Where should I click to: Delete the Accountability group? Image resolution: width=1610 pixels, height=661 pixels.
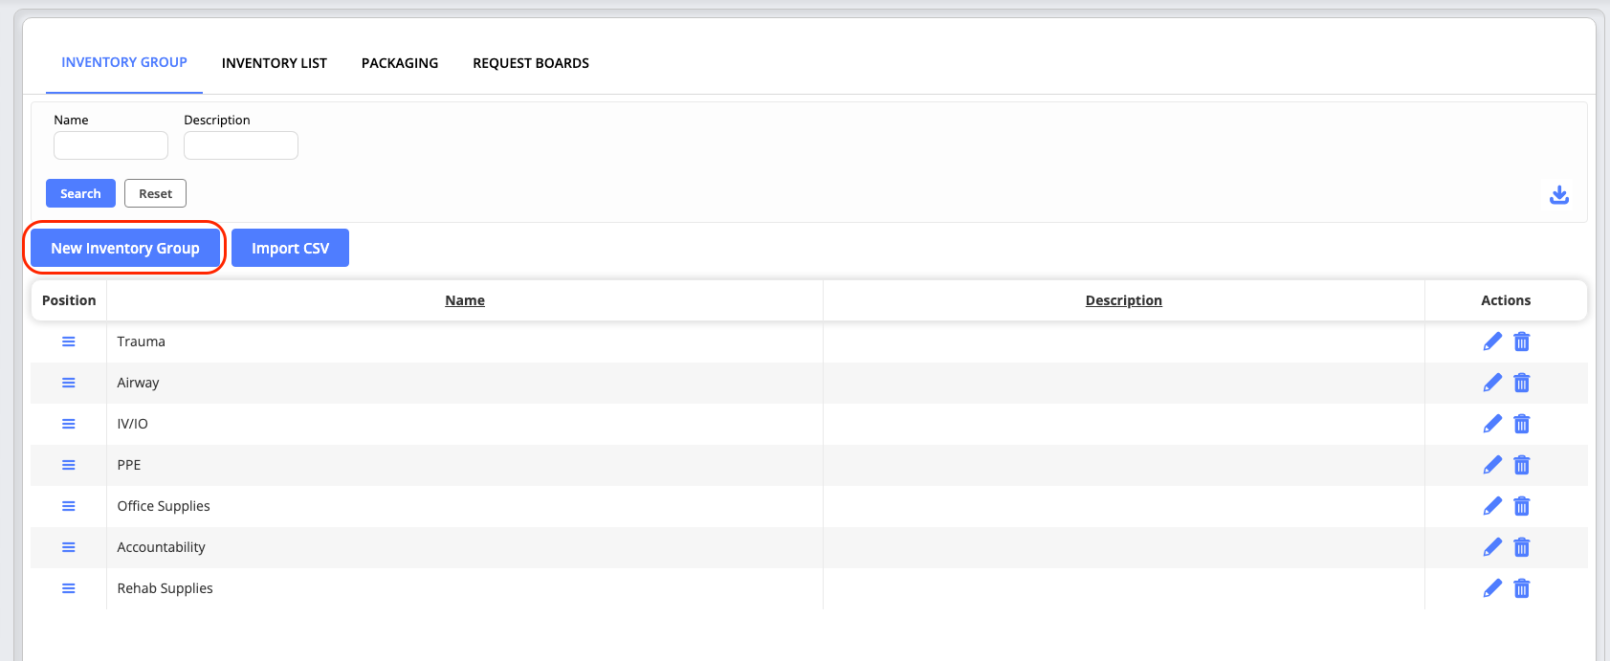[1522, 547]
